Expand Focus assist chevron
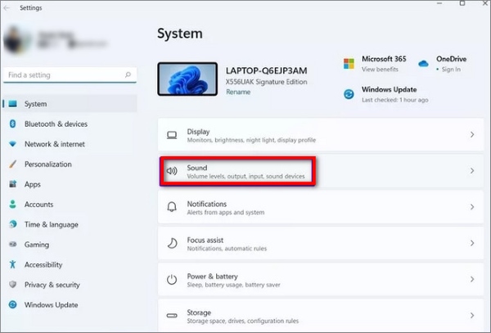Screen dimensions: 491x333 click(472, 243)
